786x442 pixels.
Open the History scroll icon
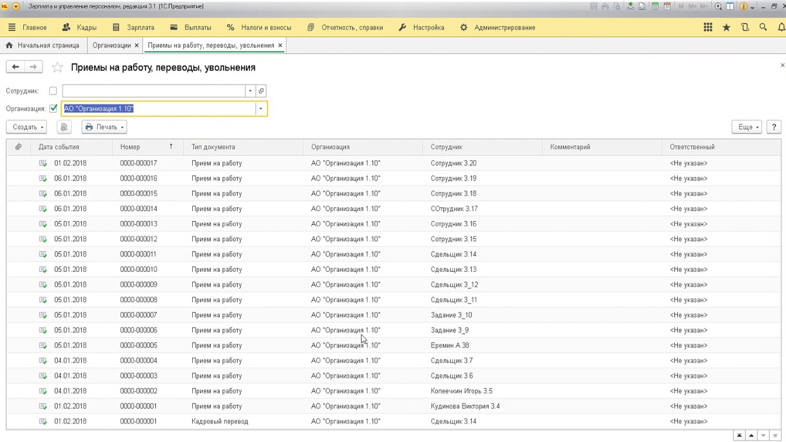click(745, 28)
